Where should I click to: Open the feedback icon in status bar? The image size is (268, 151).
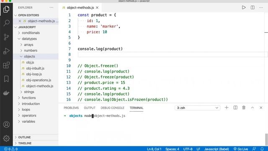coord(254,149)
